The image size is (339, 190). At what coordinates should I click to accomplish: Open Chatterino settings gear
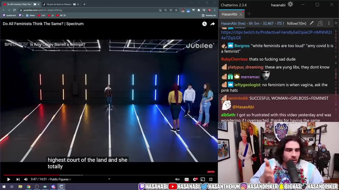coord(291,4)
